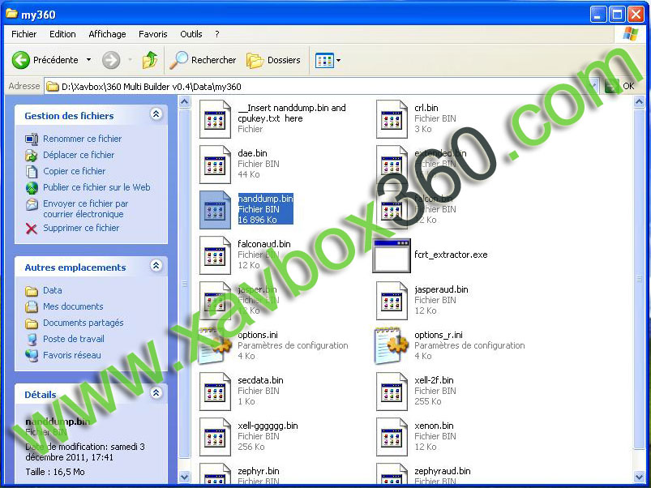Viewport: 651px width, 488px height.
Task: Select the xell-2f.bin file icon
Action: pyautogui.click(x=392, y=392)
